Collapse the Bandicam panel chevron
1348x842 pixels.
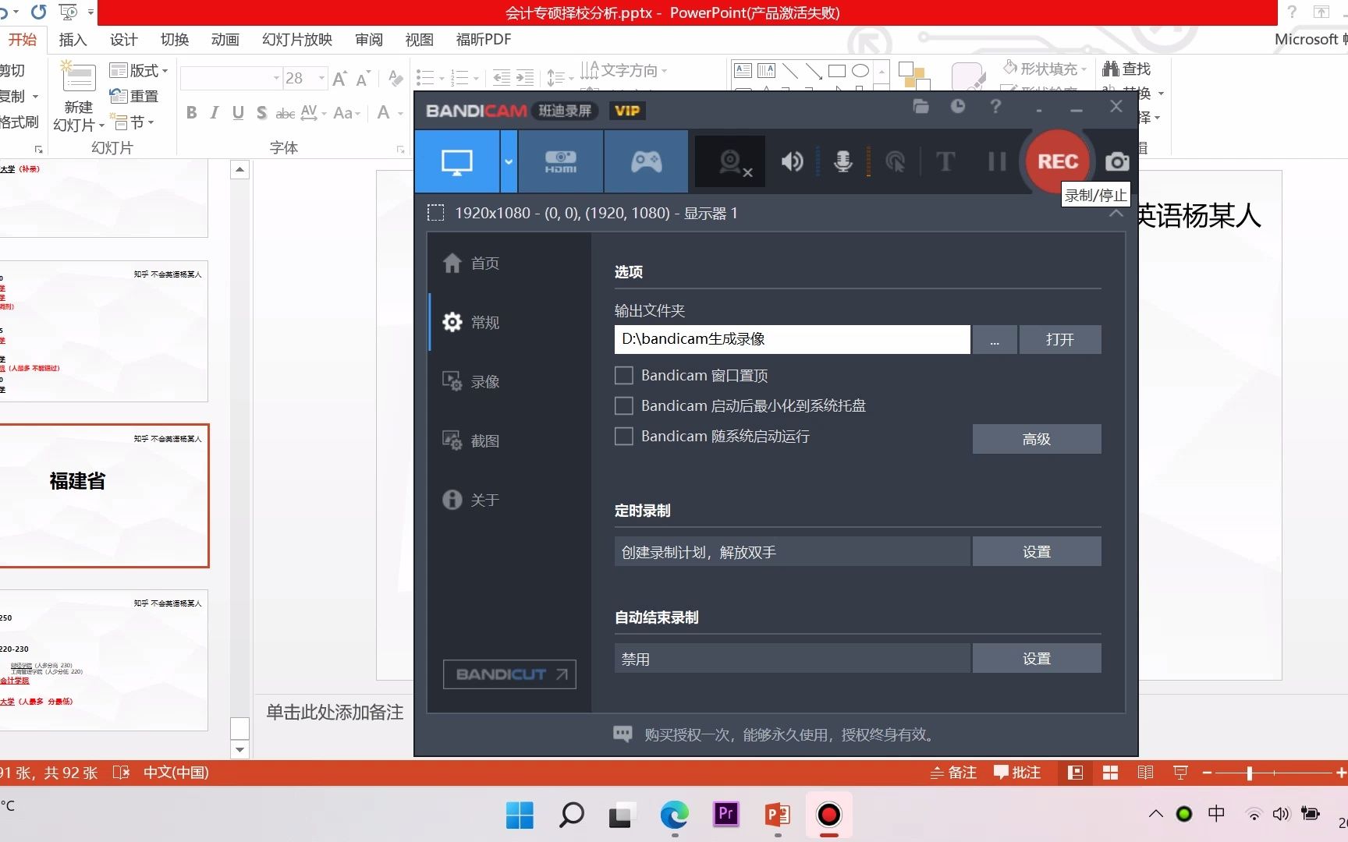1116,213
